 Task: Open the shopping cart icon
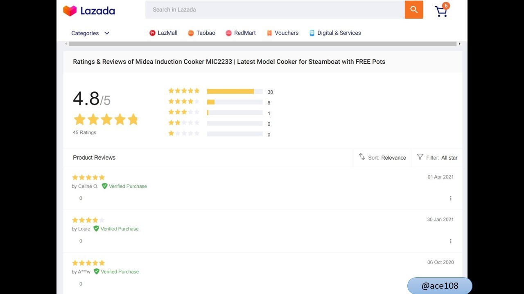441,11
